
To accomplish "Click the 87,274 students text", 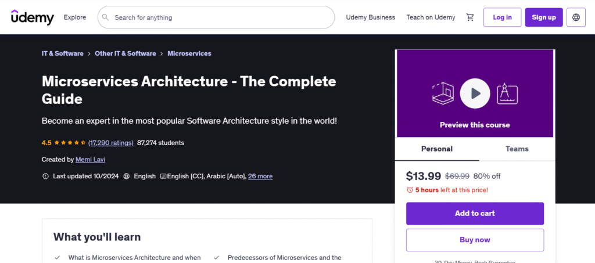I will pos(160,143).
